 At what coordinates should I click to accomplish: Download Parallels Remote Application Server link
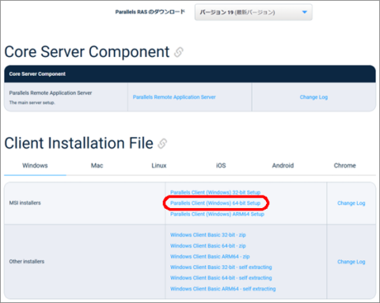click(174, 97)
